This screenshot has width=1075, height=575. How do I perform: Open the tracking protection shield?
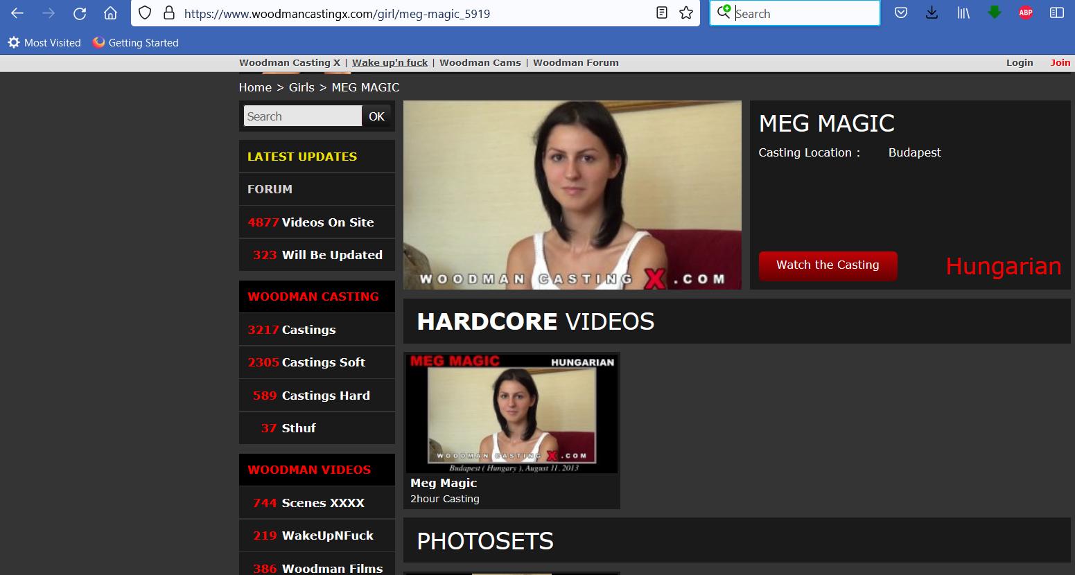(x=145, y=13)
